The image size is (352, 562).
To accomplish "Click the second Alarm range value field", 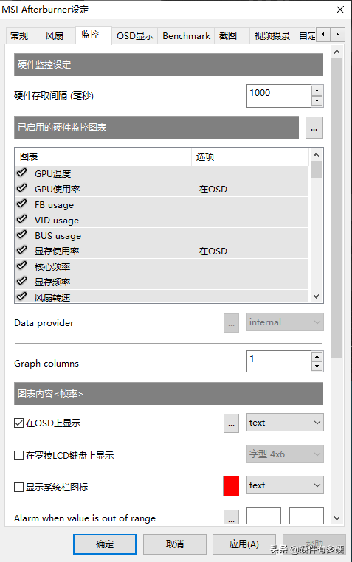I will point(306,516).
